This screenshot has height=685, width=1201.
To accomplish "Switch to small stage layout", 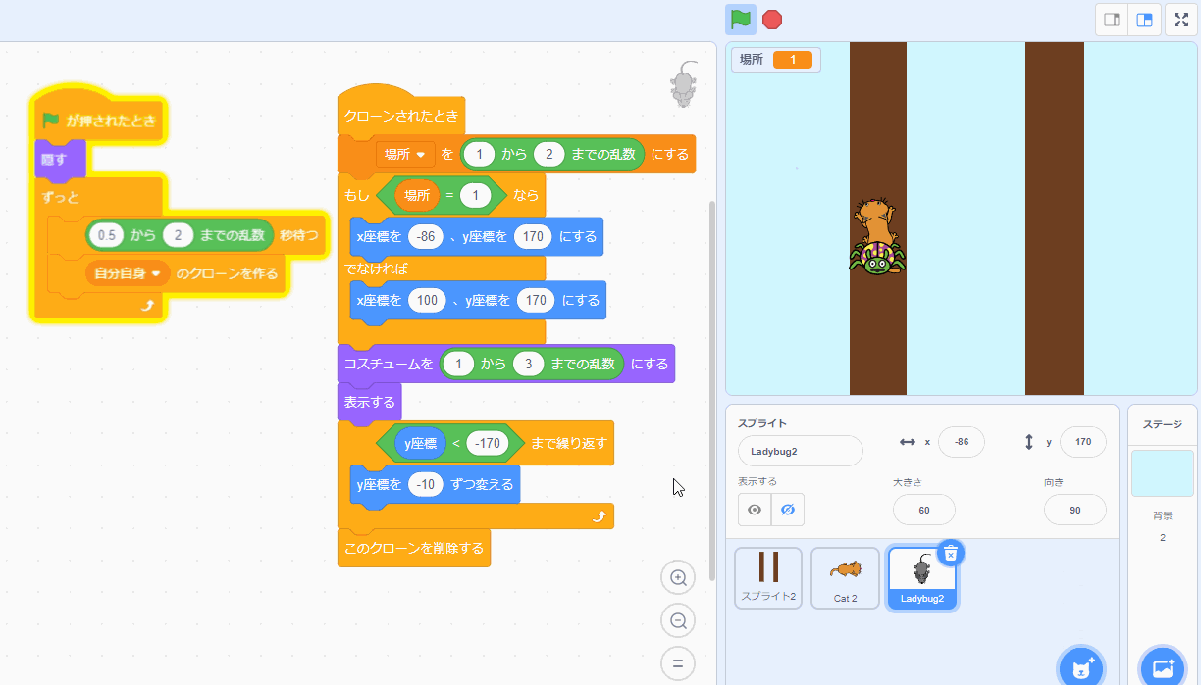I will pyautogui.click(x=1112, y=20).
